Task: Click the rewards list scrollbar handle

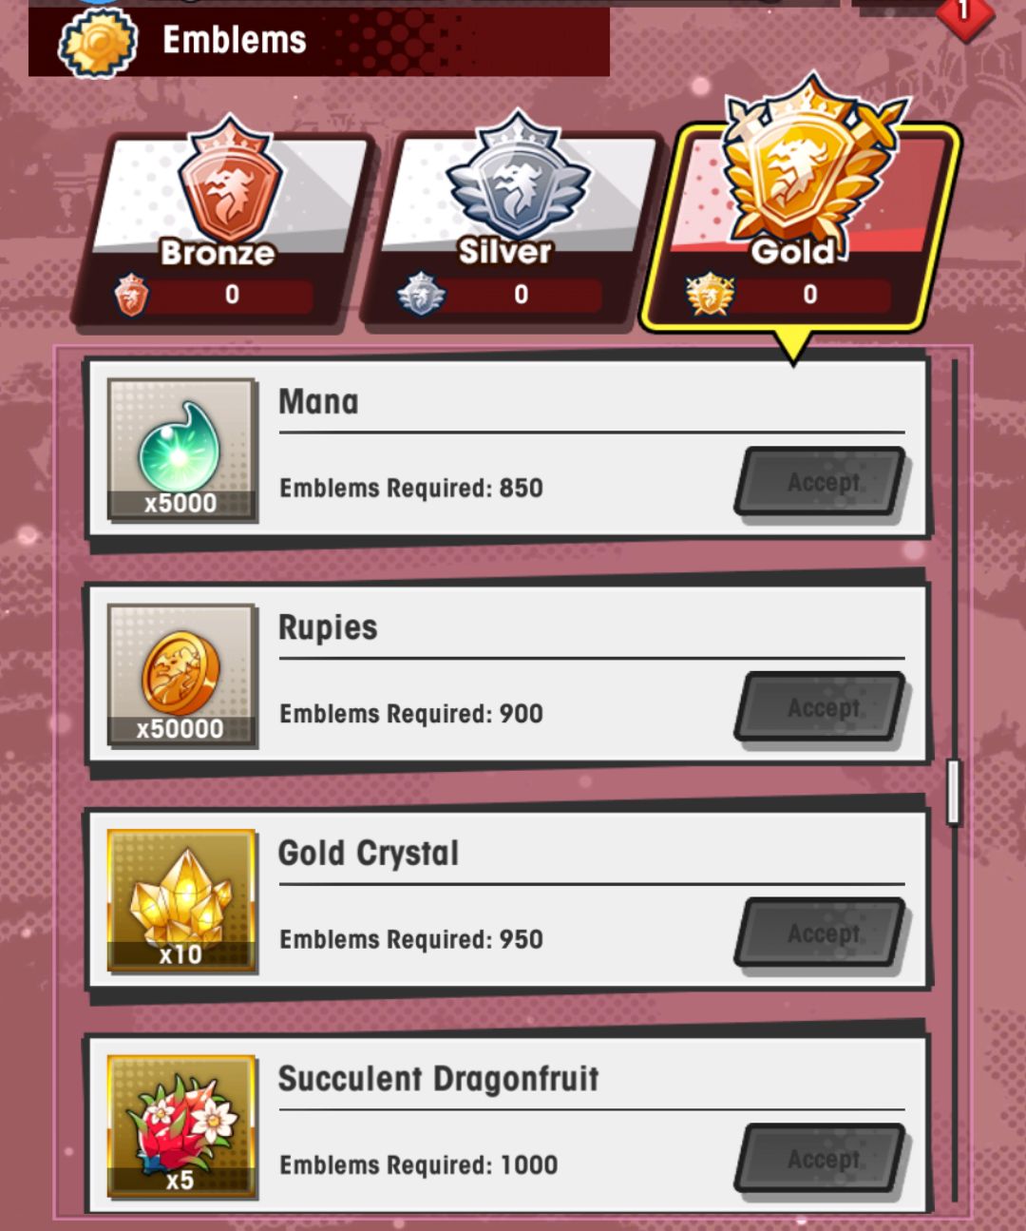Action: (954, 791)
